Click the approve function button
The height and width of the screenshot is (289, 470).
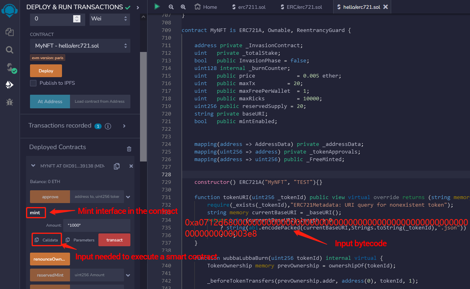click(50, 197)
